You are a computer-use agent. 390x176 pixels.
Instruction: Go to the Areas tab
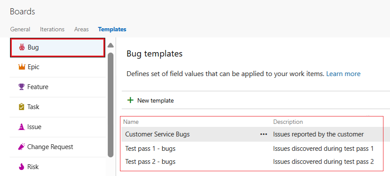click(81, 30)
